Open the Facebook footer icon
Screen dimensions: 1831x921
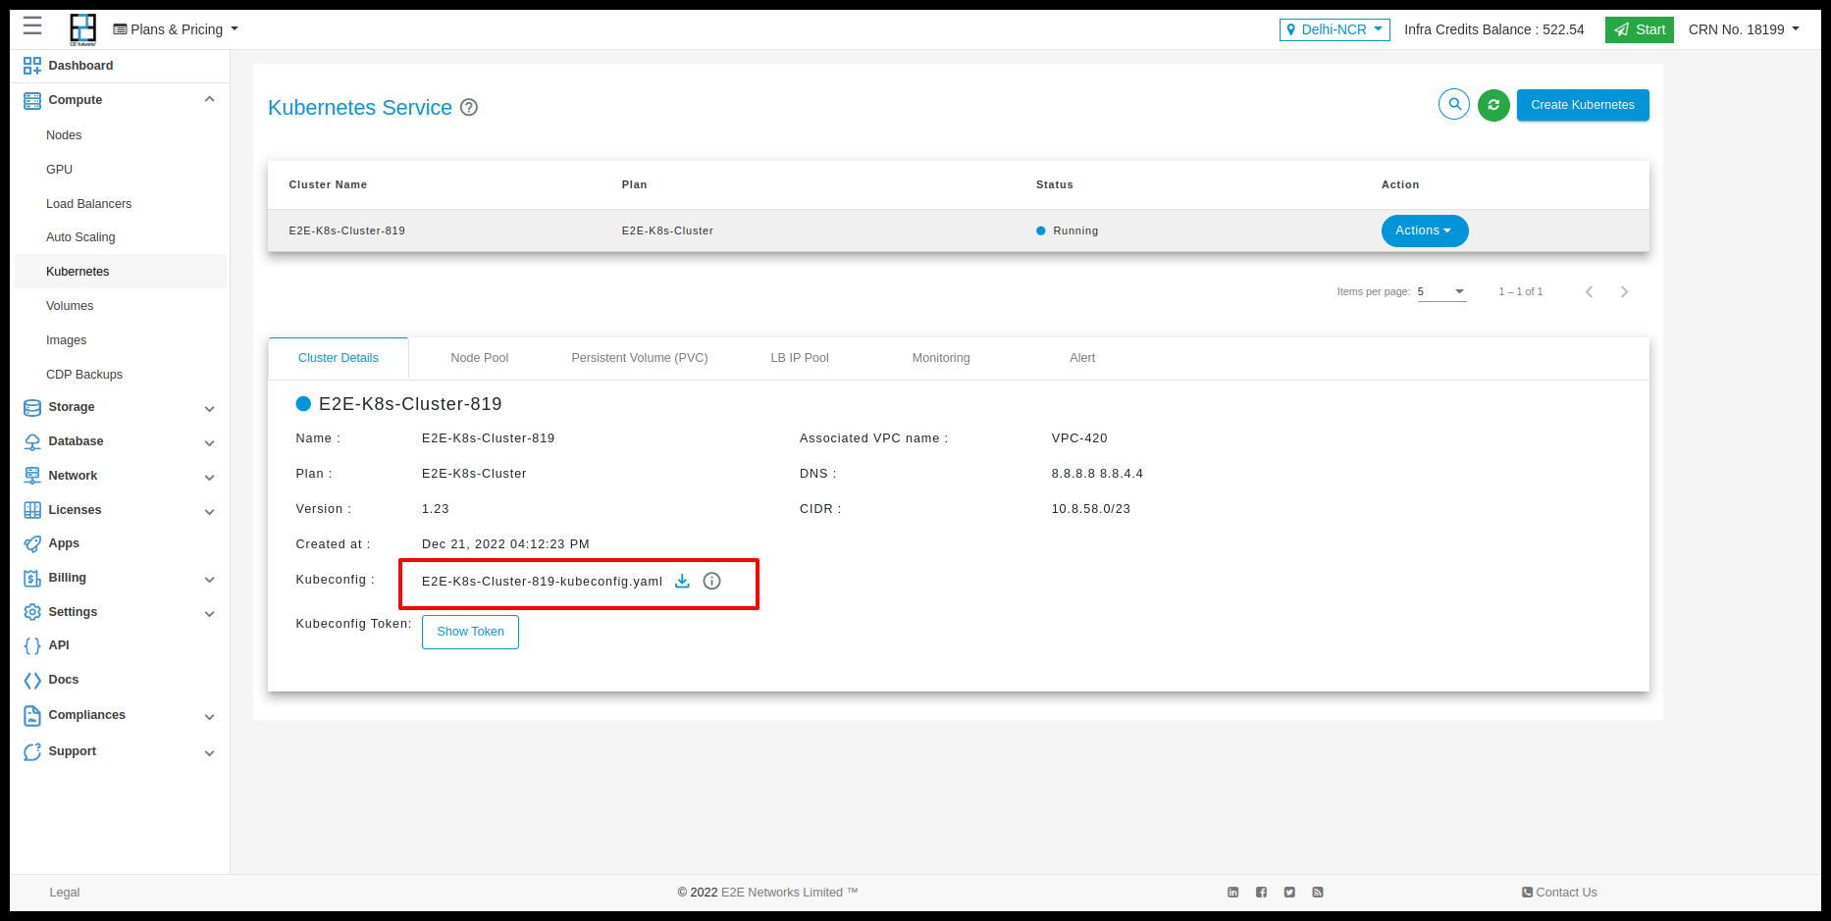(x=1261, y=893)
